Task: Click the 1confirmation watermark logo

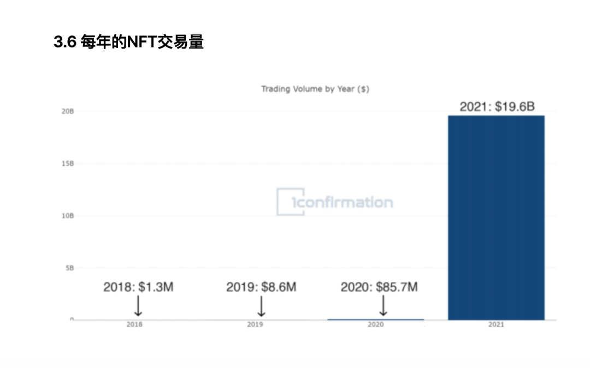Action: tap(335, 202)
